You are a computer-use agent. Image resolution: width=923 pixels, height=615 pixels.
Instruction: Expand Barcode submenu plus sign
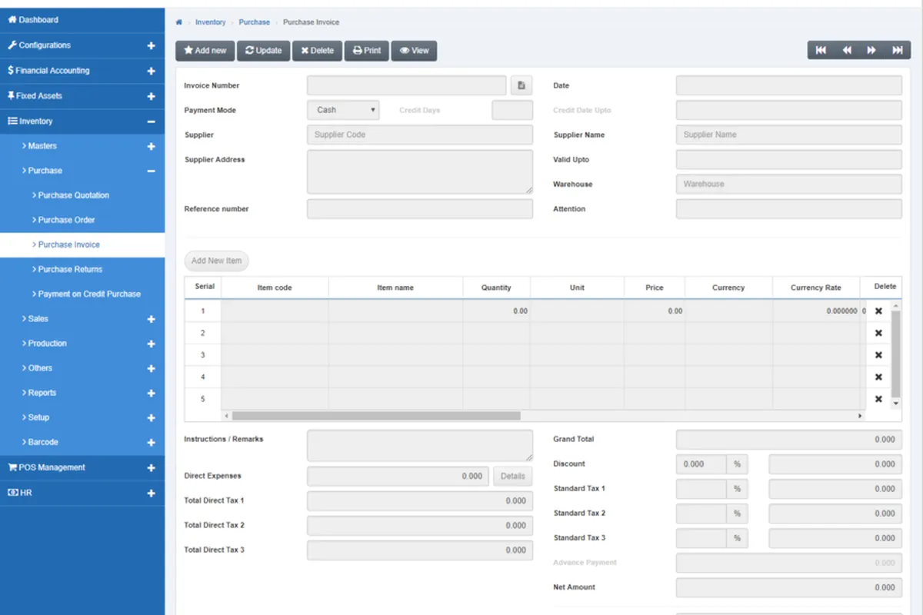point(151,442)
